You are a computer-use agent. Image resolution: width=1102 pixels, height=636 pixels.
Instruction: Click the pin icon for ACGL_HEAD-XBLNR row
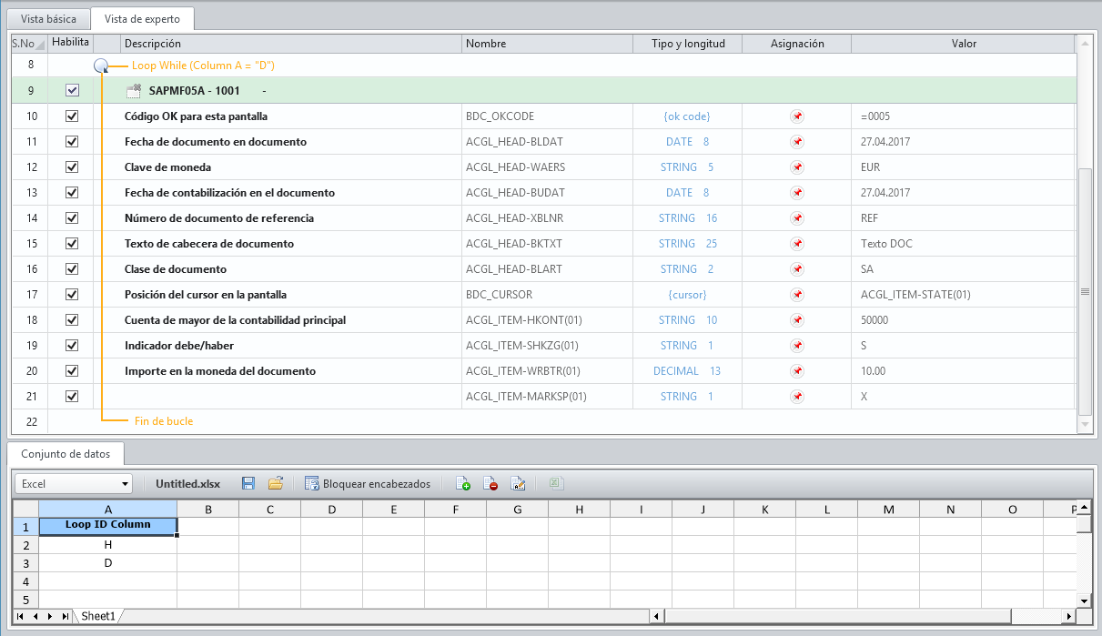coord(797,218)
